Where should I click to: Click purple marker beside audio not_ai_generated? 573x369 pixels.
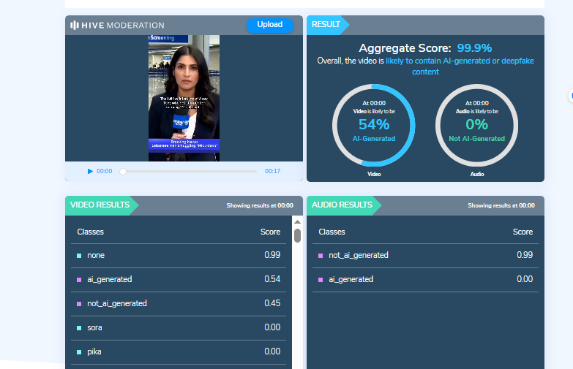tap(321, 256)
